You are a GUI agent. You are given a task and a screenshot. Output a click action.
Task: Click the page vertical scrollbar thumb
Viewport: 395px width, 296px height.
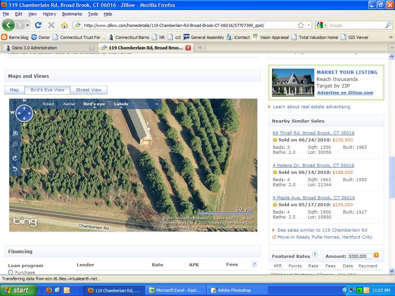tap(392, 177)
